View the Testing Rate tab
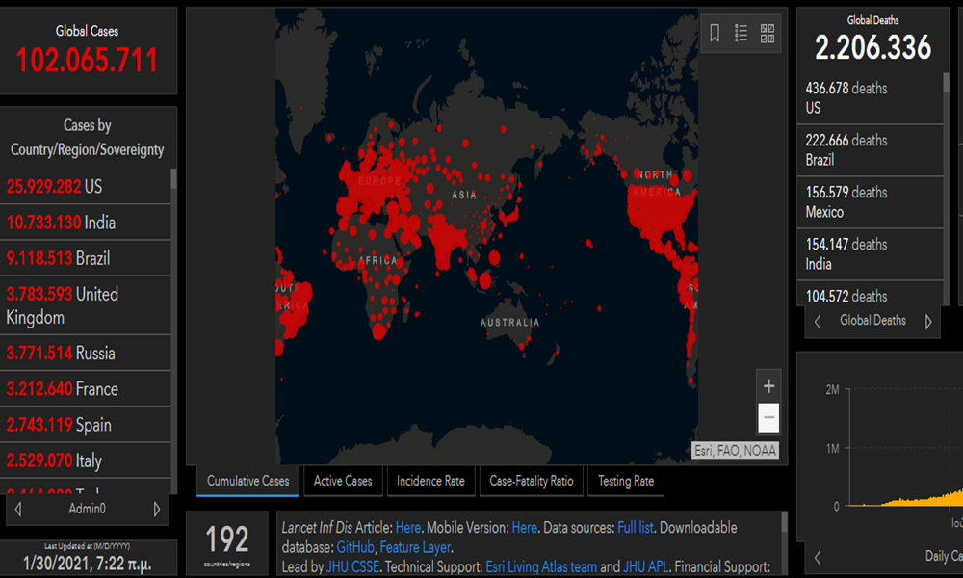This screenshot has height=578, width=963. click(x=625, y=481)
